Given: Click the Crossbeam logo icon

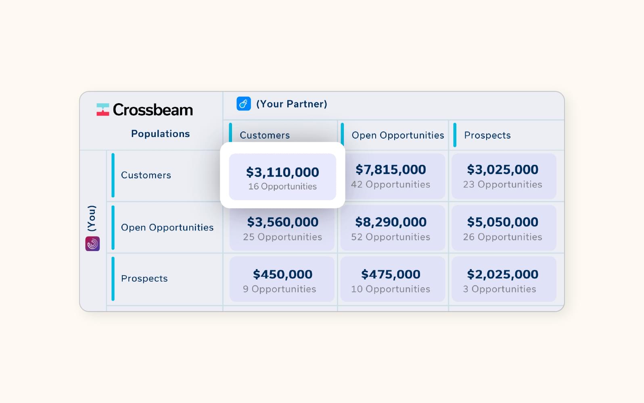Looking at the screenshot, I should [102, 110].
